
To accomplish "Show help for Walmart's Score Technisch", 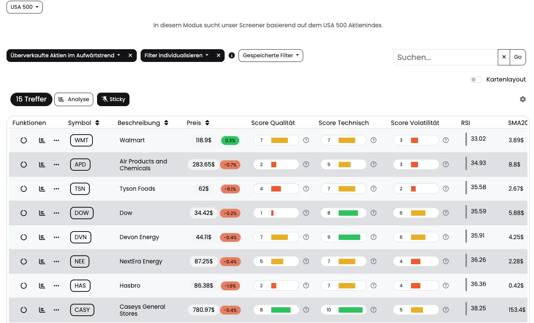I will [x=373, y=140].
